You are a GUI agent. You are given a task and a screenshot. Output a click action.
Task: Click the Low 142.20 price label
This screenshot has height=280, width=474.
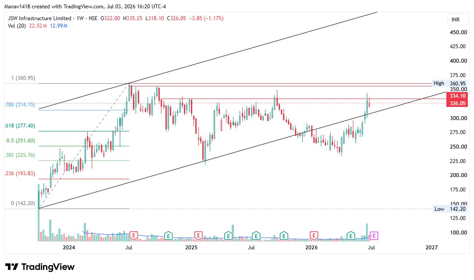(x=450, y=209)
